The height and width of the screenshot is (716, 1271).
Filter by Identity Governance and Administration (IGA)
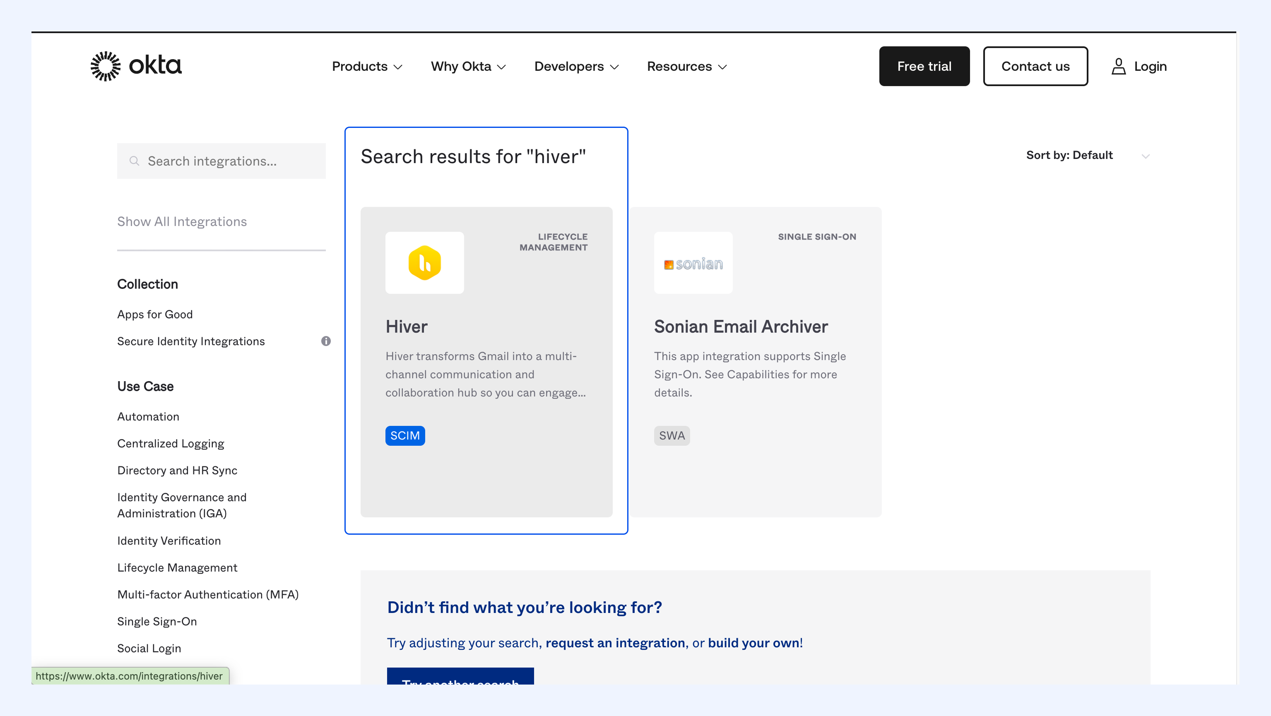(182, 505)
